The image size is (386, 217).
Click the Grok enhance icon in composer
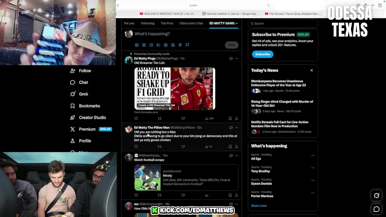click(x=151, y=45)
